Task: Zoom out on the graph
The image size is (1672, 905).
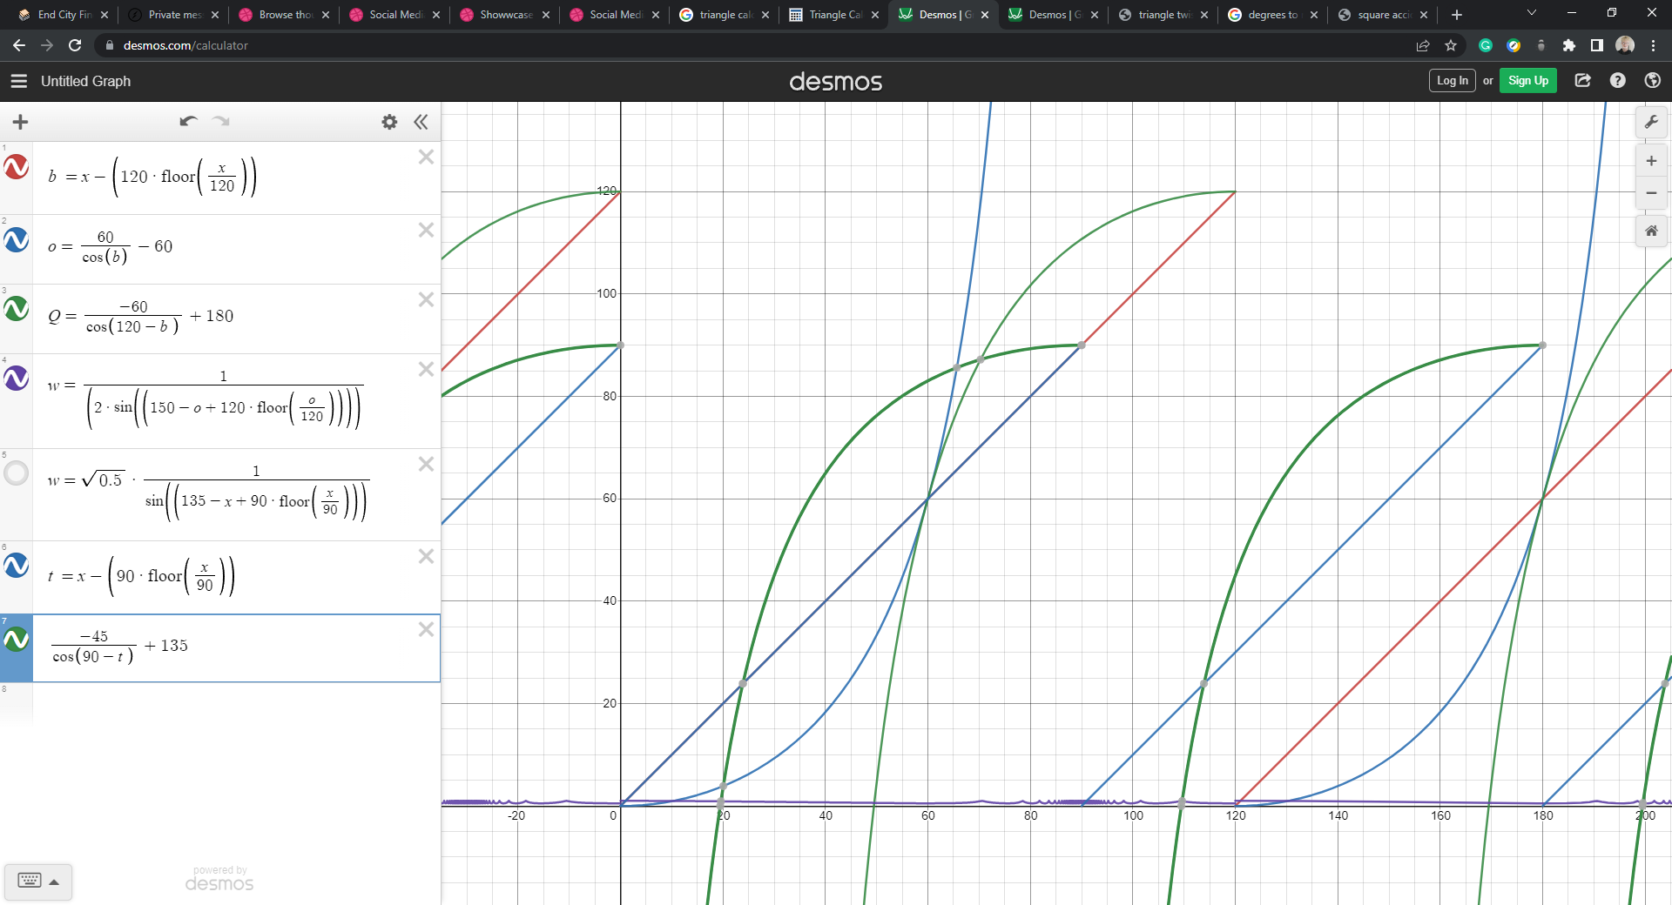Action: click(1651, 193)
